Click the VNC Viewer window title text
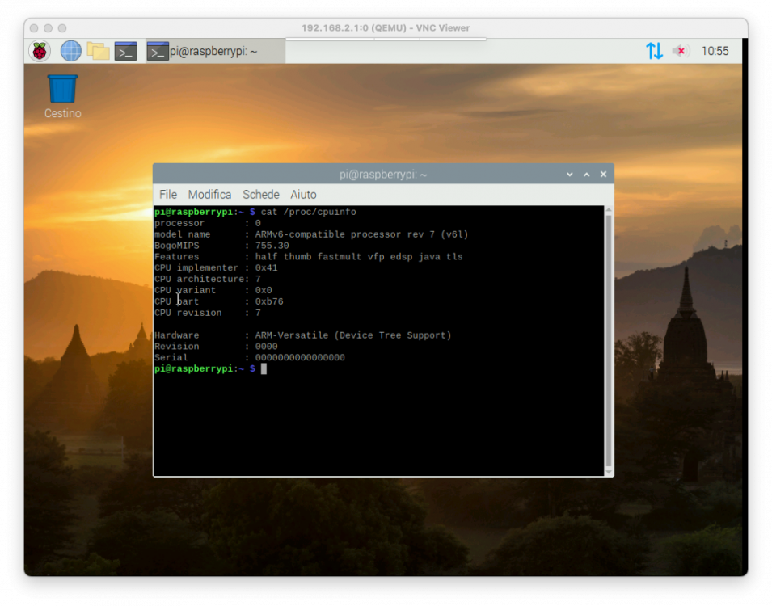Viewport: 772px width, 606px height. pos(386,28)
